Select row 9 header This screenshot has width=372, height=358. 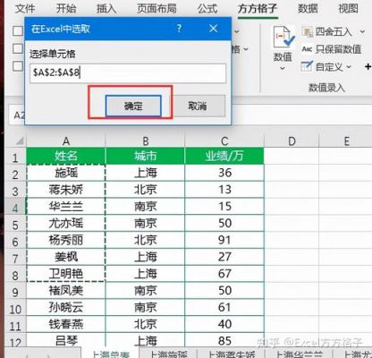point(15,292)
